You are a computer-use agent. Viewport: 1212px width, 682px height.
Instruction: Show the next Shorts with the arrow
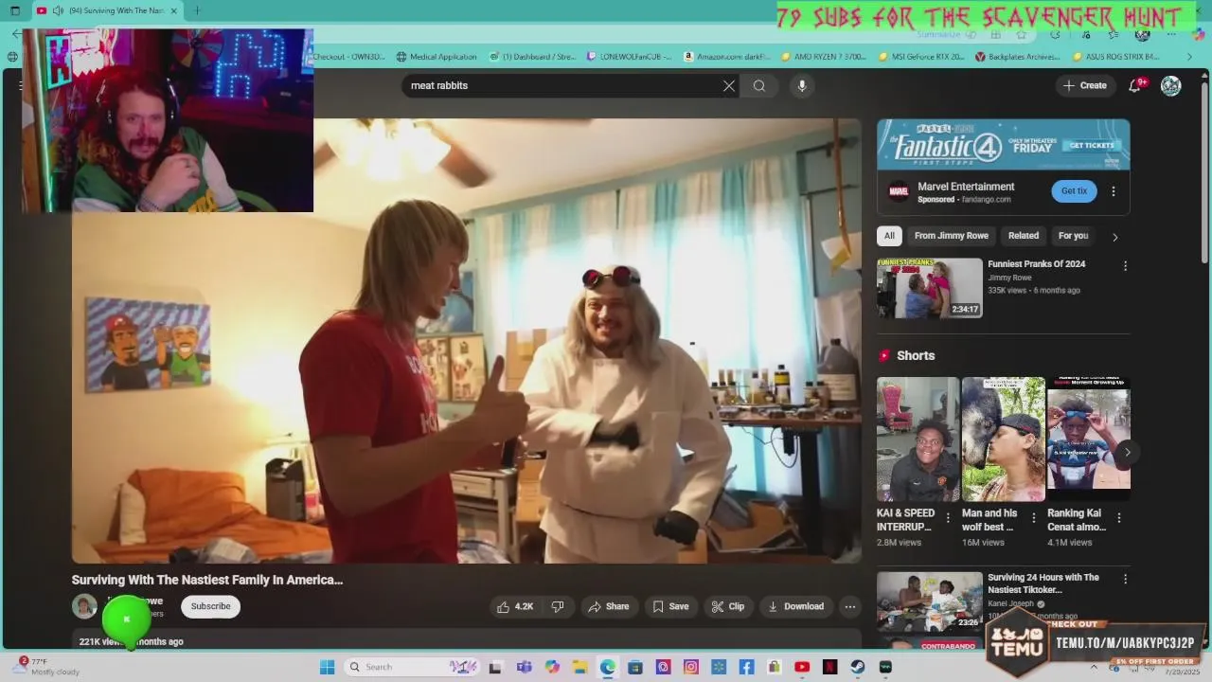(1127, 452)
